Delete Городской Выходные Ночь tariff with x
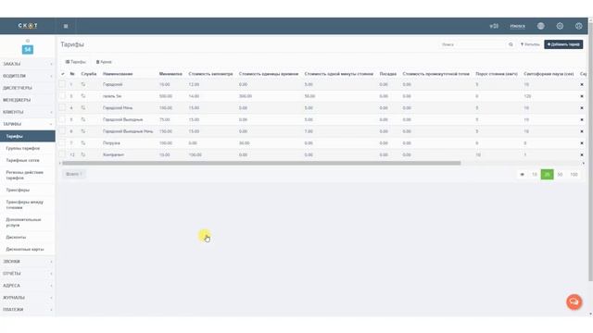The width and height of the screenshot is (593, 333). coord(582,131)
